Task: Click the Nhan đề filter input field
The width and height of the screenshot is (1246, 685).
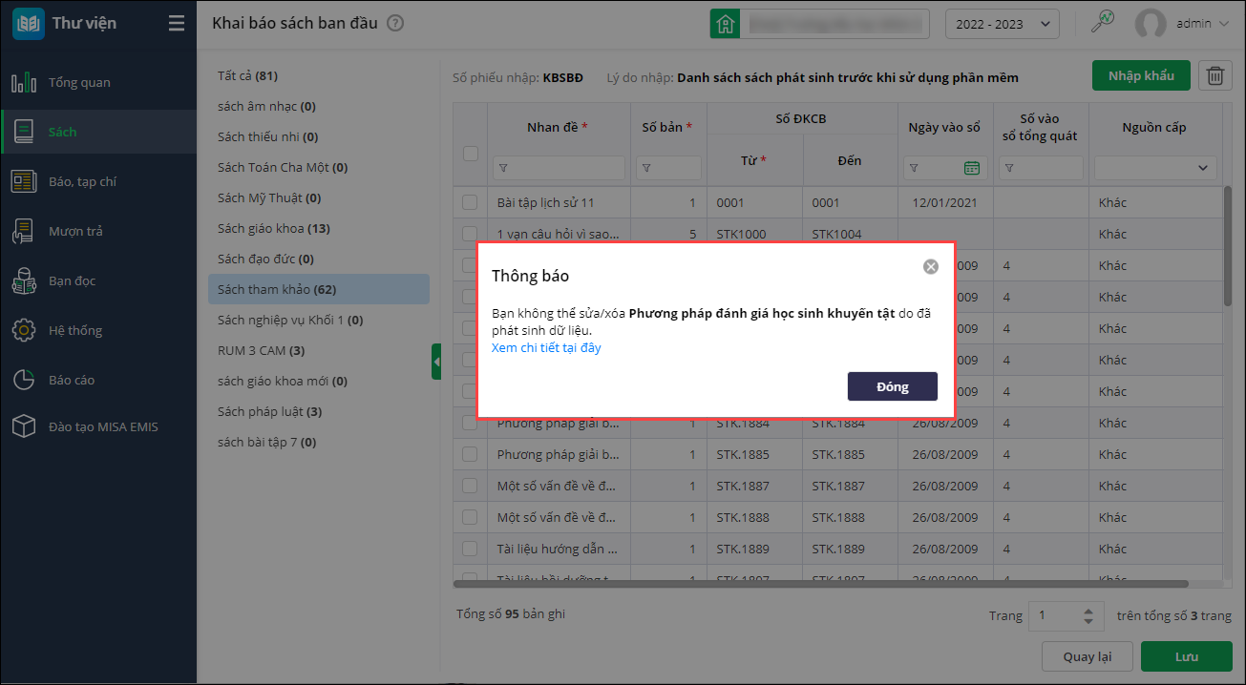Action: 560,168
